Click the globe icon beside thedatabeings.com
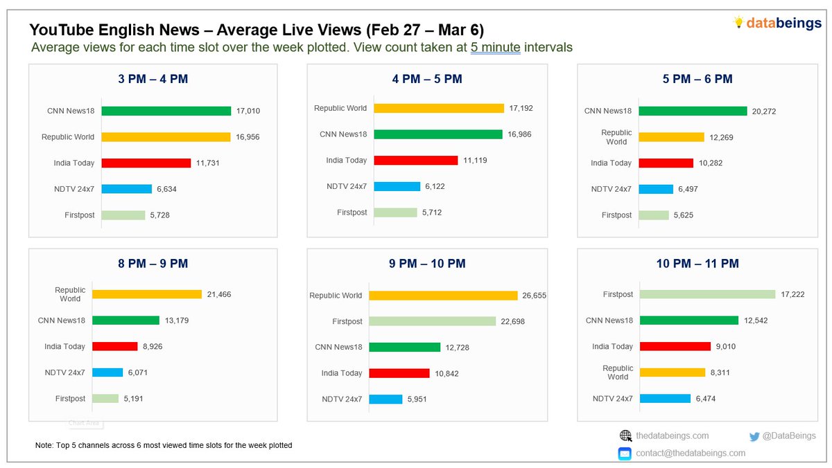 [625, 435]
